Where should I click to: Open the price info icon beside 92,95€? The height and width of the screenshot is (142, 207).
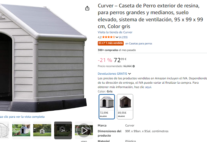134,66
